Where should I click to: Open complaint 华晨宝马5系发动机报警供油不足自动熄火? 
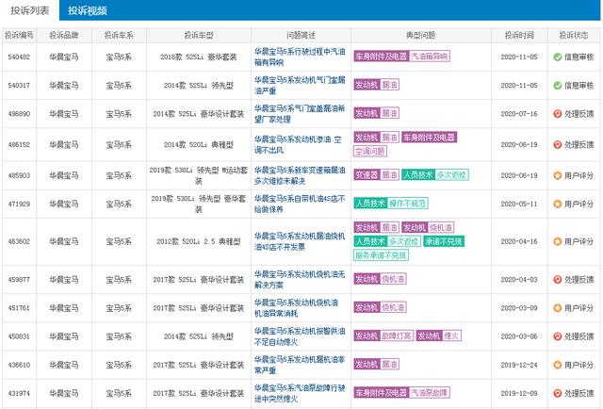[300, 336]
